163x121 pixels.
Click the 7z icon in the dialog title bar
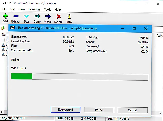pos(12,29)
